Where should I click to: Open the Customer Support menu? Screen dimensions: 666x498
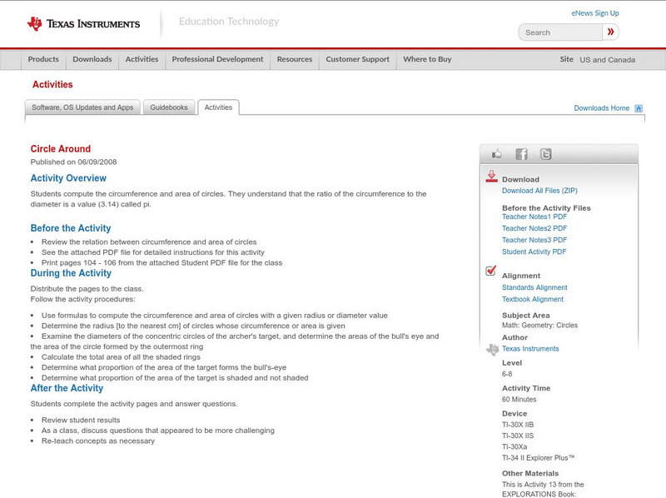pyautogui.click(x=358, y=59)
